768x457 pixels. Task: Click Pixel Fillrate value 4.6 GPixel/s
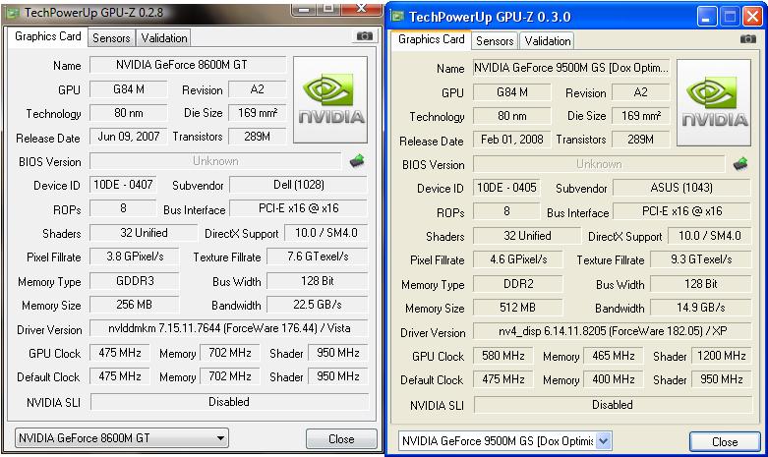pos(518,259)
